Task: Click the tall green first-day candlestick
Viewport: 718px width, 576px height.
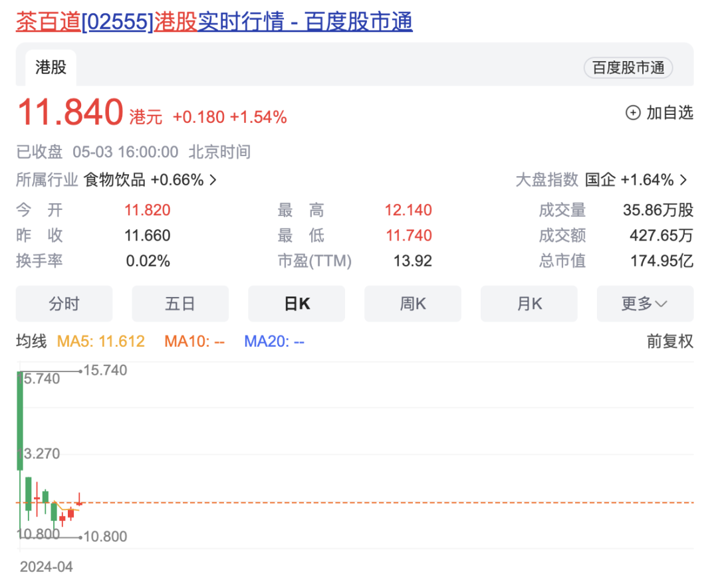Action: (x=20, y=421)
